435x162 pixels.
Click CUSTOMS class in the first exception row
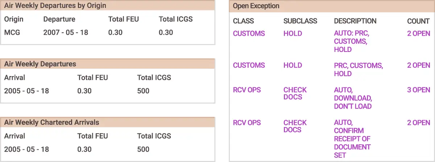(x=249, y=34)
